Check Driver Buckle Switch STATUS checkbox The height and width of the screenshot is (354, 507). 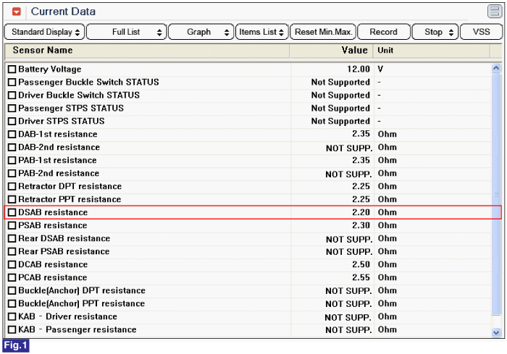pos(12,96)
